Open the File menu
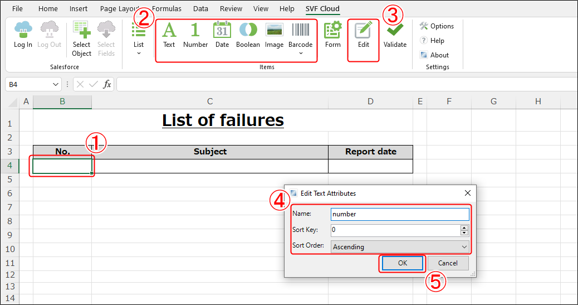The width and height of the screenshot is (578, 305). 17,8
